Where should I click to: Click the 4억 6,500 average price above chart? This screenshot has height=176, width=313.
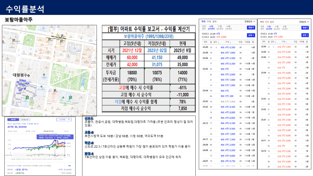pyautogui.click(x=17, y=127)
